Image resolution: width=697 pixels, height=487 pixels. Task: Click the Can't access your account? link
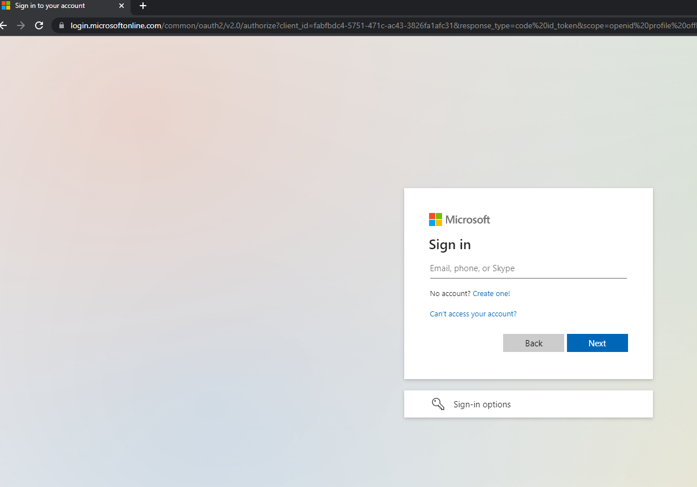point(473,314)
